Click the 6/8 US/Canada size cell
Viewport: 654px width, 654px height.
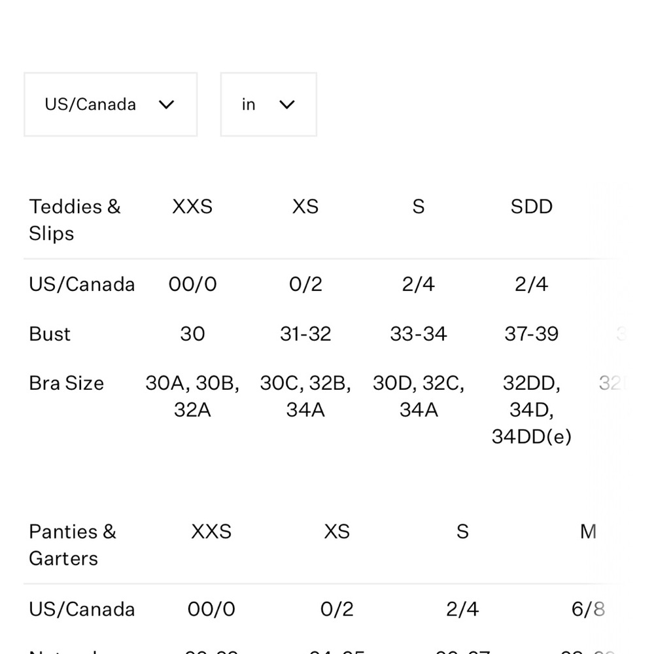point(588,609)
